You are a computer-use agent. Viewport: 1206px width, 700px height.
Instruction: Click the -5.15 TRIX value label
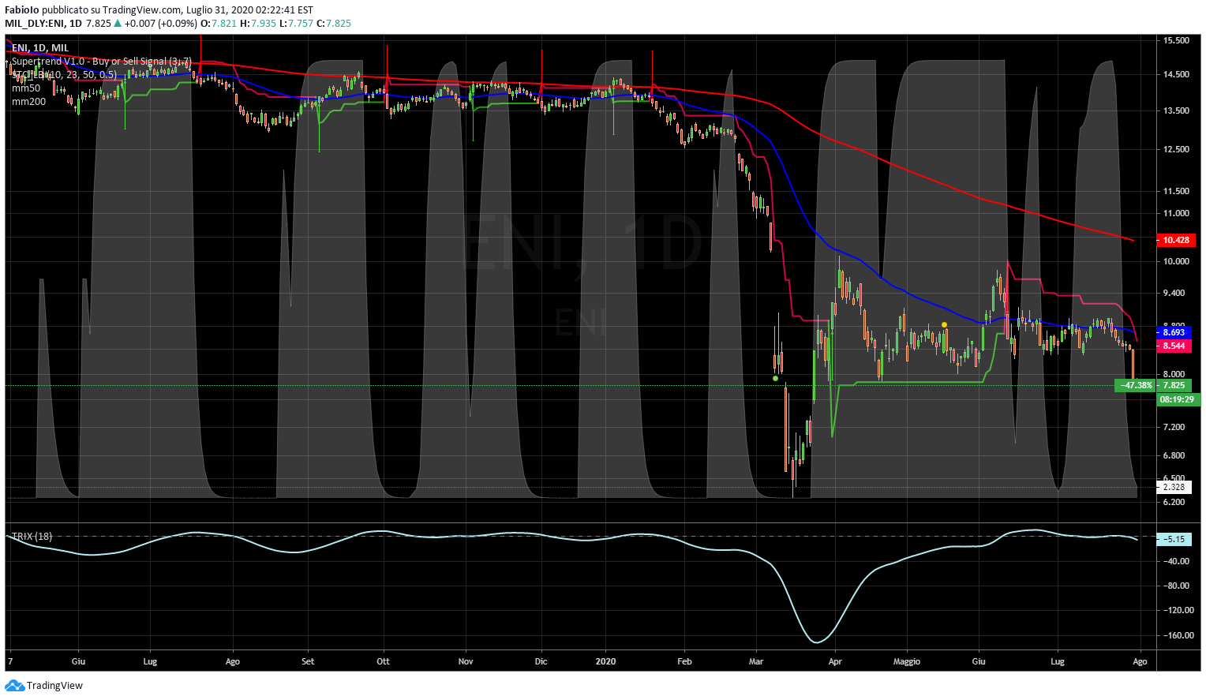pos(1174,540)
